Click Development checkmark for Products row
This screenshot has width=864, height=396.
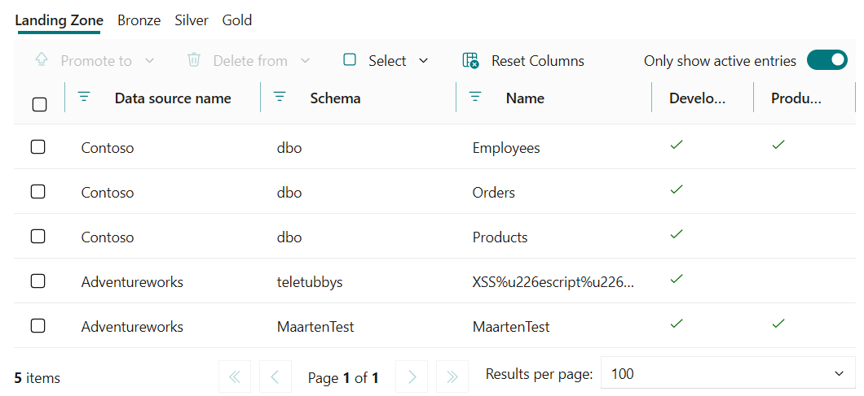tap(677, 234)
